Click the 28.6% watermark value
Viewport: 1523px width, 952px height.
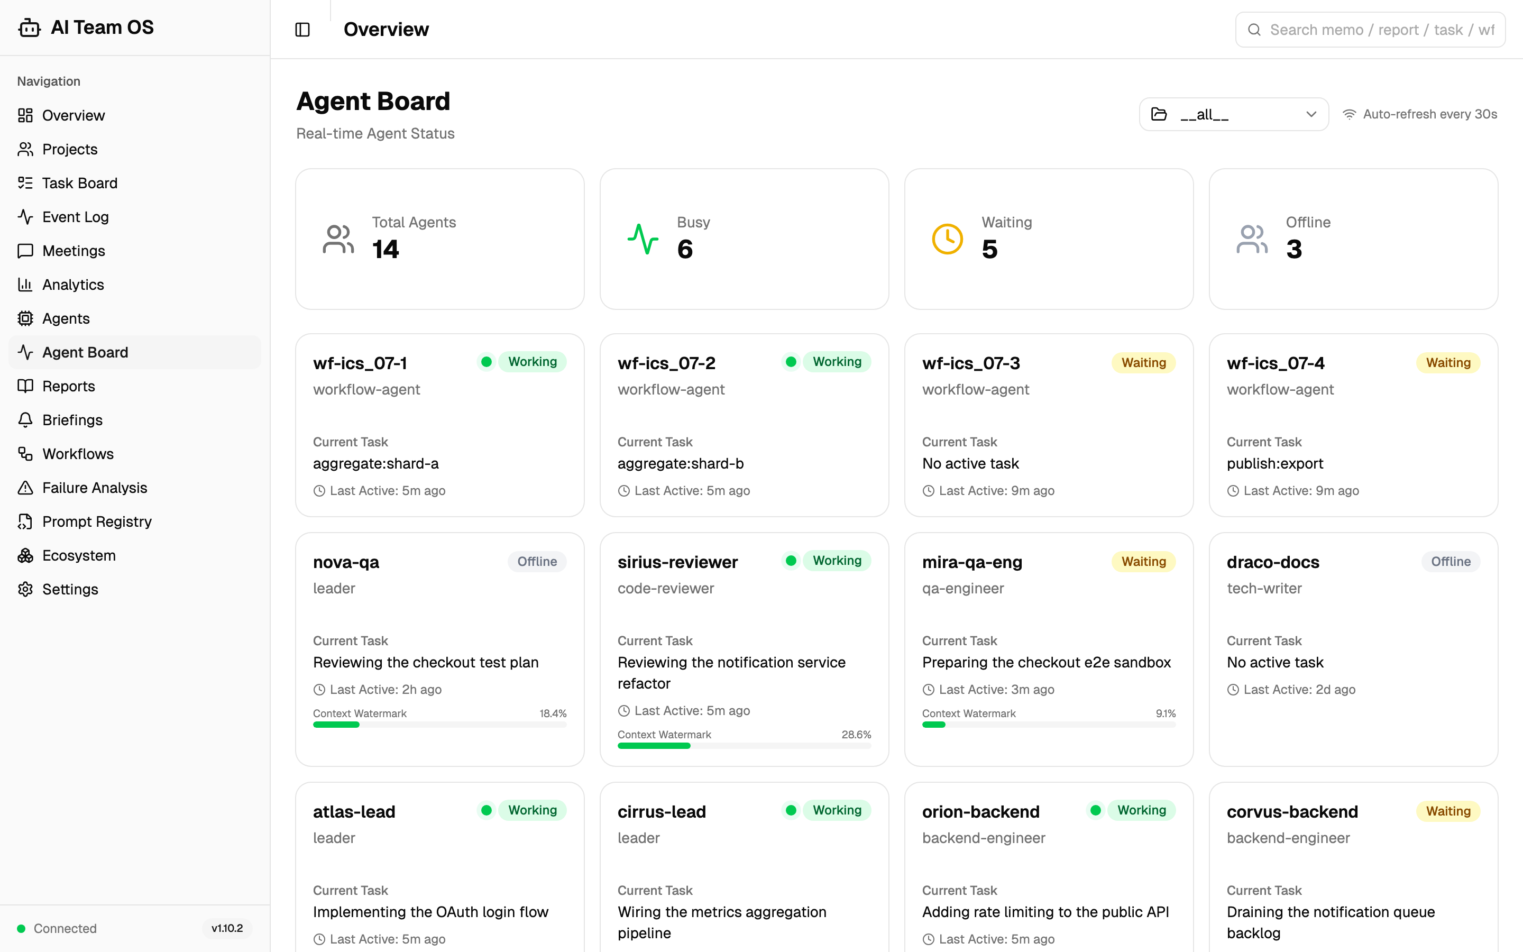(x=856, y=735)
